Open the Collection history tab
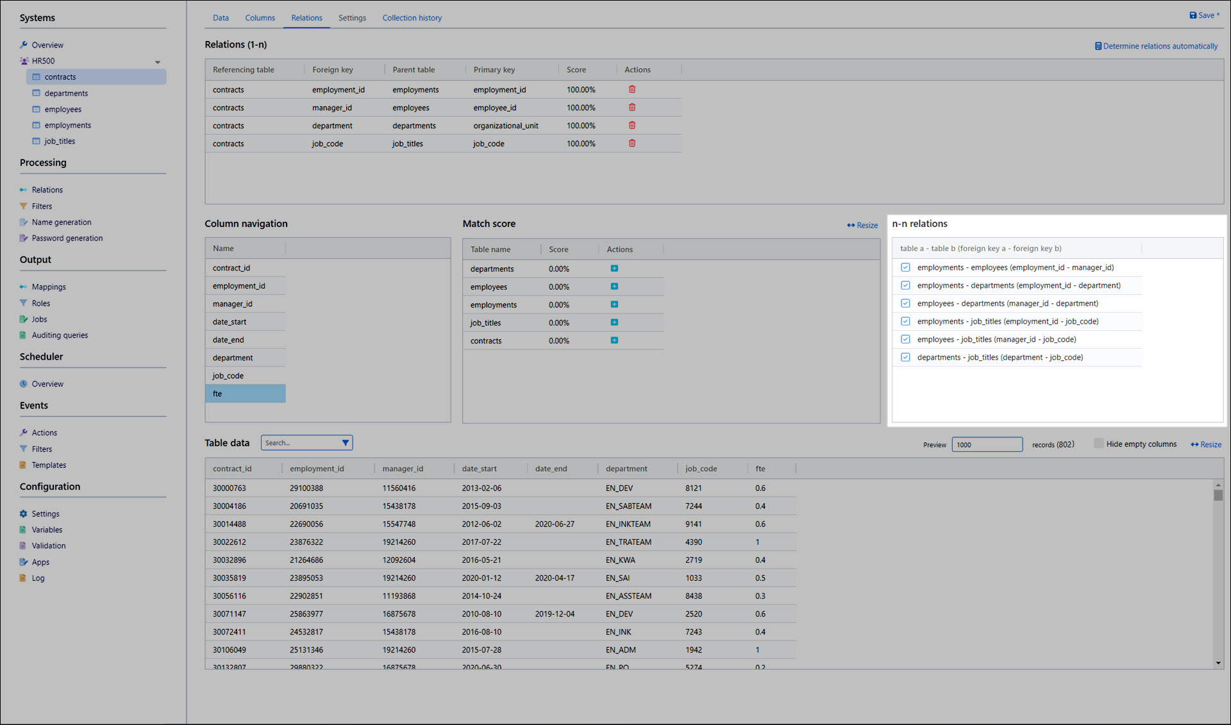The width and height of the screenshot is (1231, 725). [x=412, y=18]
